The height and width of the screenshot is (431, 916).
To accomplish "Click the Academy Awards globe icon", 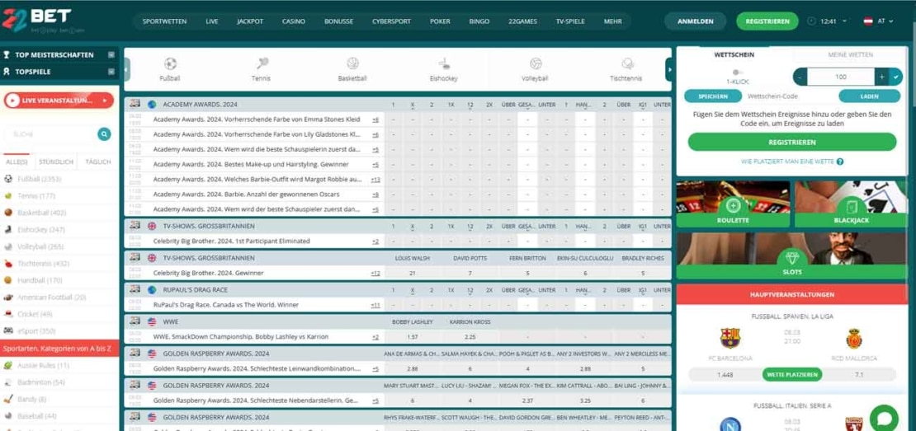I will (152, 105).
